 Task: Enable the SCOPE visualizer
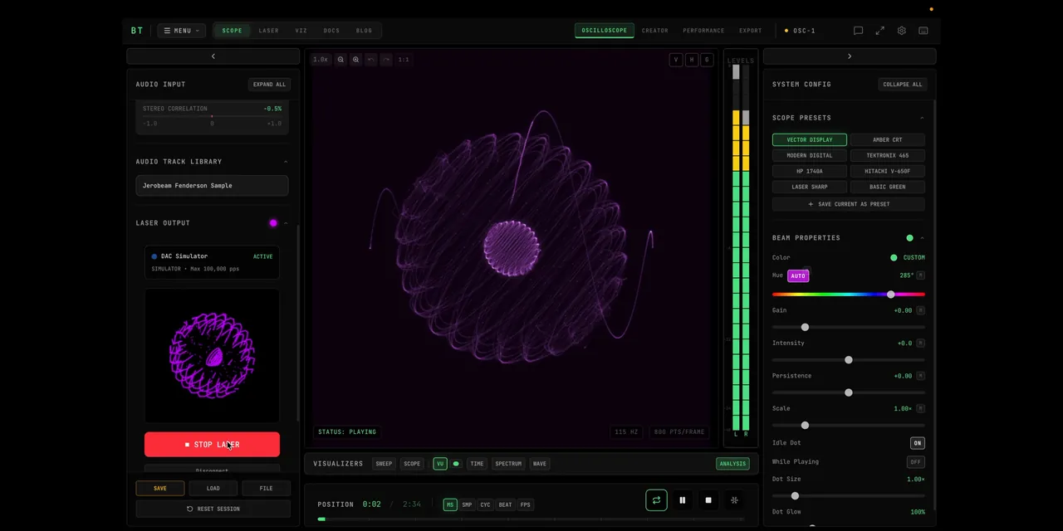click(412, 464)
